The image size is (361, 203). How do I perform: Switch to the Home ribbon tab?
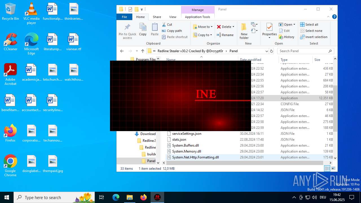tap(140, 17)
